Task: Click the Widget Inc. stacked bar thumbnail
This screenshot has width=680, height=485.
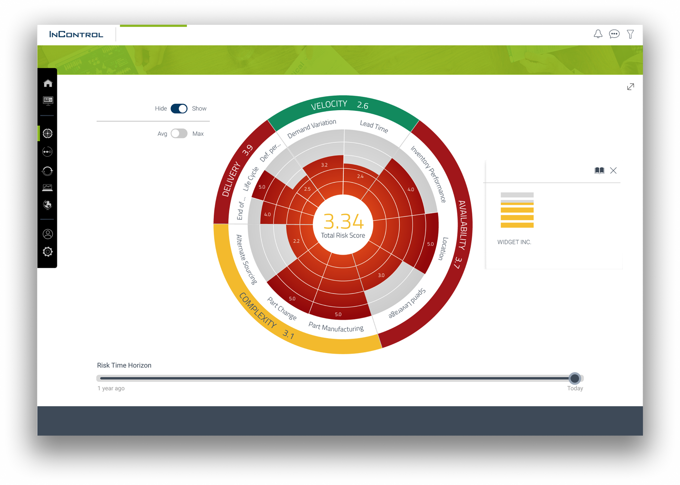Action: click(x=517, y=210)
